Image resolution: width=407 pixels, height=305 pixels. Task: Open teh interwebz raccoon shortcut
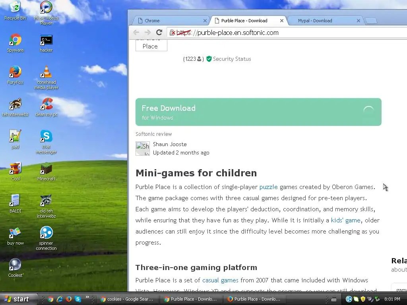point(16,107)
